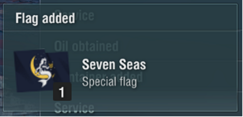The width and height of the screenshot is (243, 117).
Task: Click the quantity badge showing 1
Action: coord(62,91)
